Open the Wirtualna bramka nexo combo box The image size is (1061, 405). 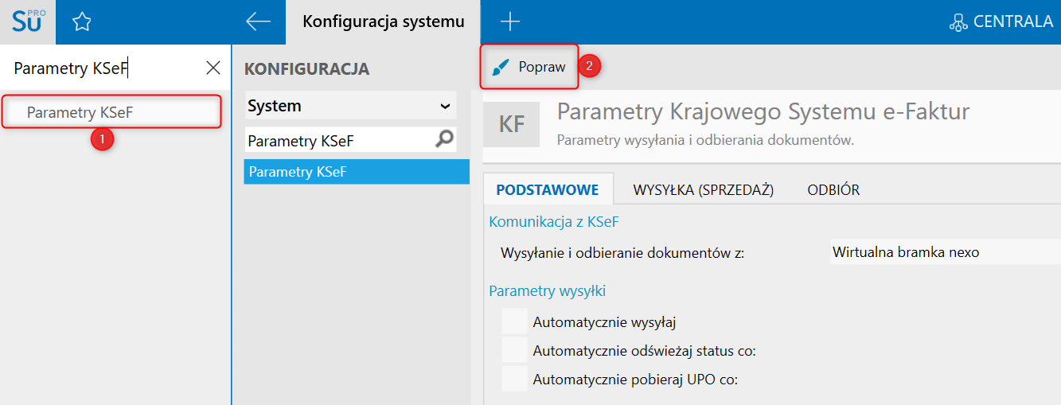point(944,252)
